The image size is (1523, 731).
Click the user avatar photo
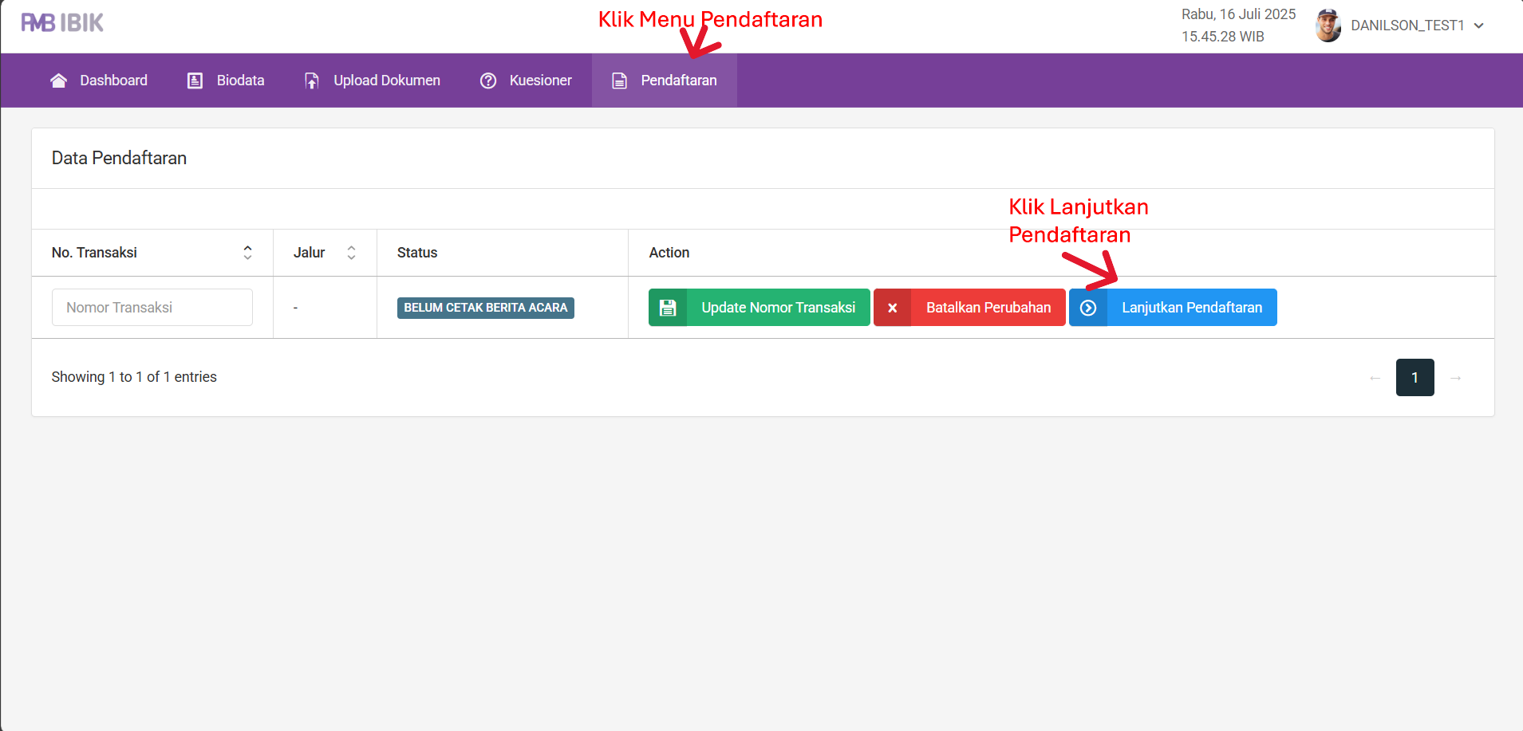1328,26
